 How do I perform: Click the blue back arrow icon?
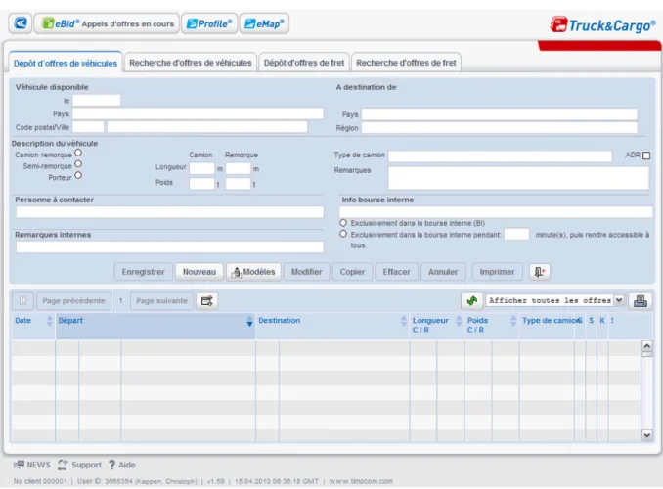pos(20,23)
